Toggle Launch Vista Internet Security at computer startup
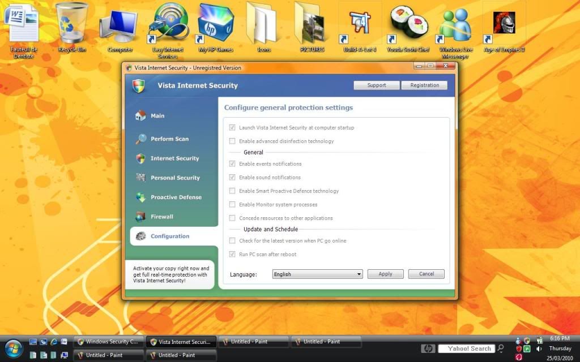This screenshot has width=580, height=362. [232, 127]
